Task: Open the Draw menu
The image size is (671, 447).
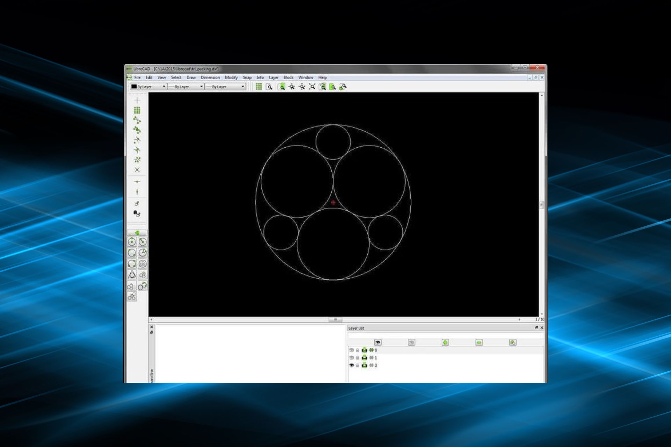Action: pos(191,78)
